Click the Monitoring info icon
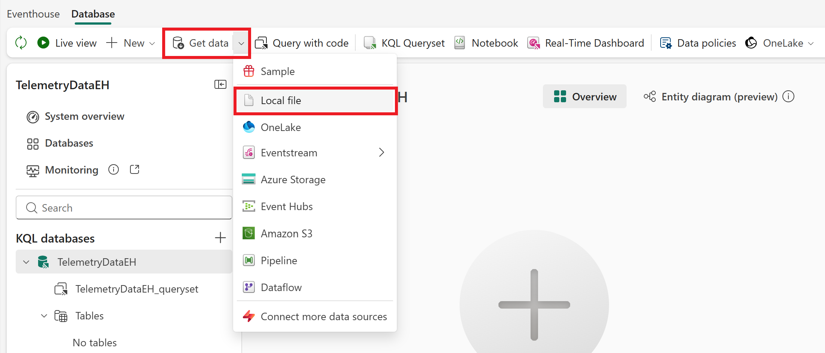Viewport: 825px width, 353px height. [114, 170]
